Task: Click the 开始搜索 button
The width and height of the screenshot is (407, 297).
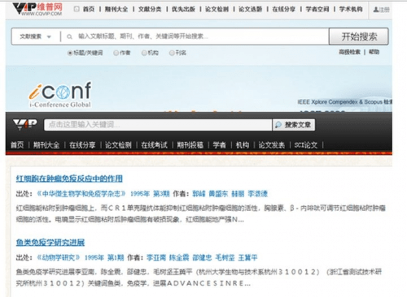Action: point(359,37)
